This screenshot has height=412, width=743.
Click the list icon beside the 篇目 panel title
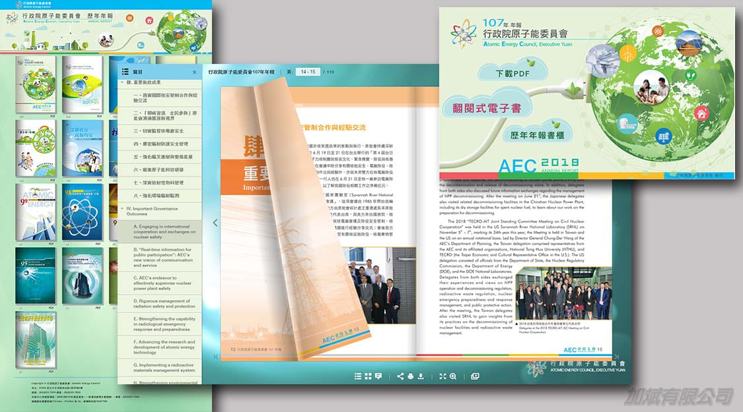click(x=125, y=72)
